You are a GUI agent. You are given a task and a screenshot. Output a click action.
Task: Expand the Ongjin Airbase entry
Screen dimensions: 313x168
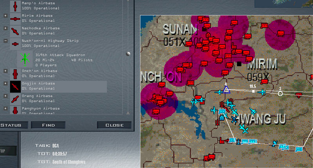[5, 83]
